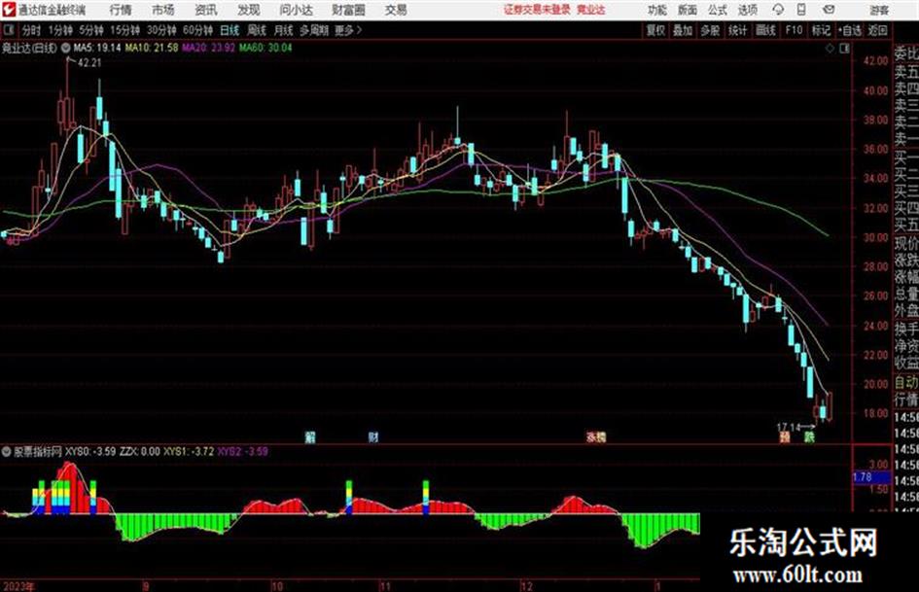Click the 返回 back button

click(x=877, y=30)
